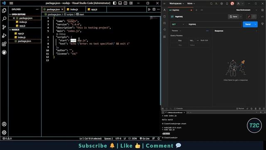Image resolution: width=266 pixels, height=150 pixels.
Task: Open index.js from Open Editors list
Action: coord(23,22)
